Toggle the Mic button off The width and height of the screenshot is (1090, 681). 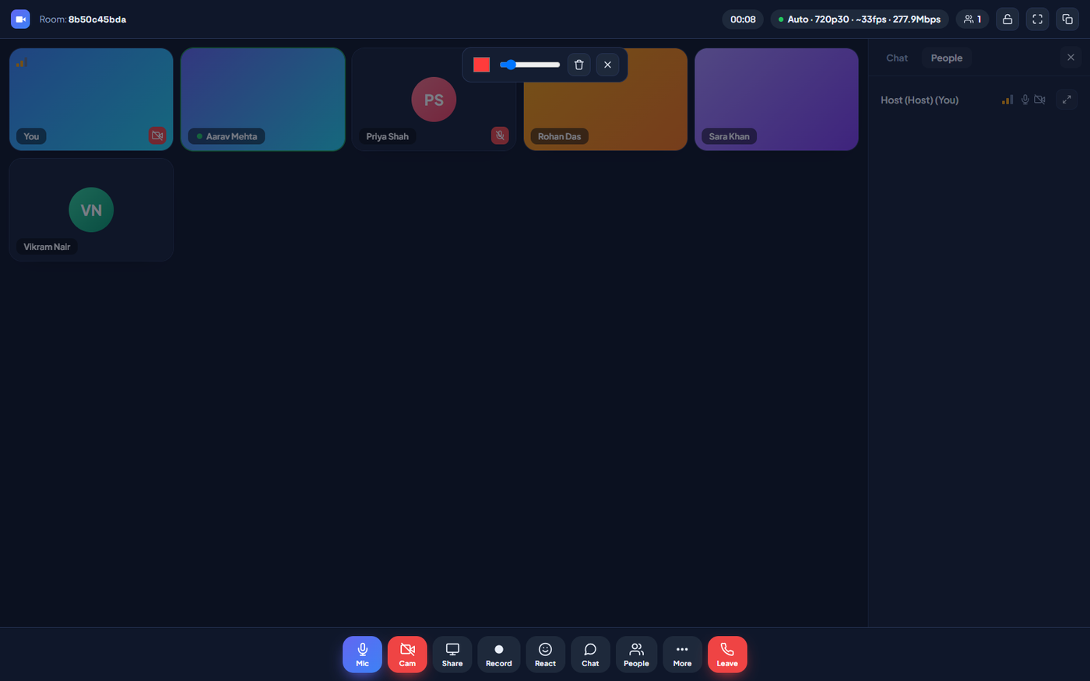[x=362, y=655]
